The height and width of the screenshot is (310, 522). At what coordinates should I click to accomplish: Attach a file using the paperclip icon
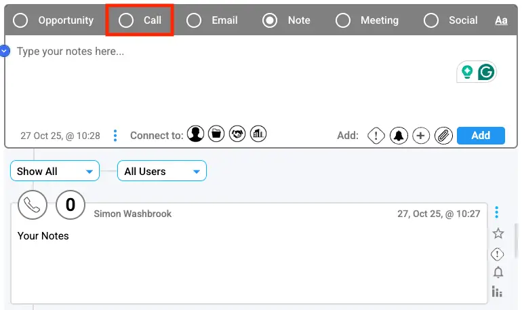point(443,136)
